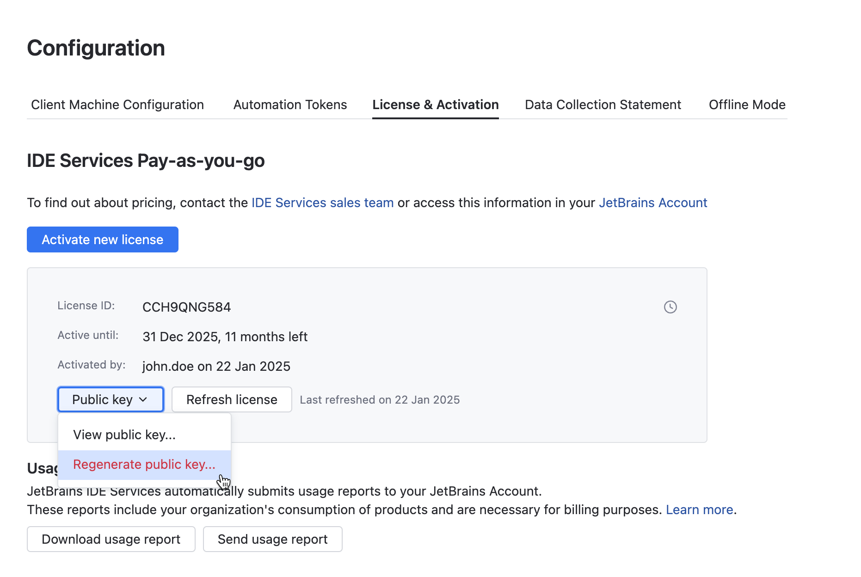Switch to the Offline Mode tab
The image size is (861, 577).
[747, 104]
